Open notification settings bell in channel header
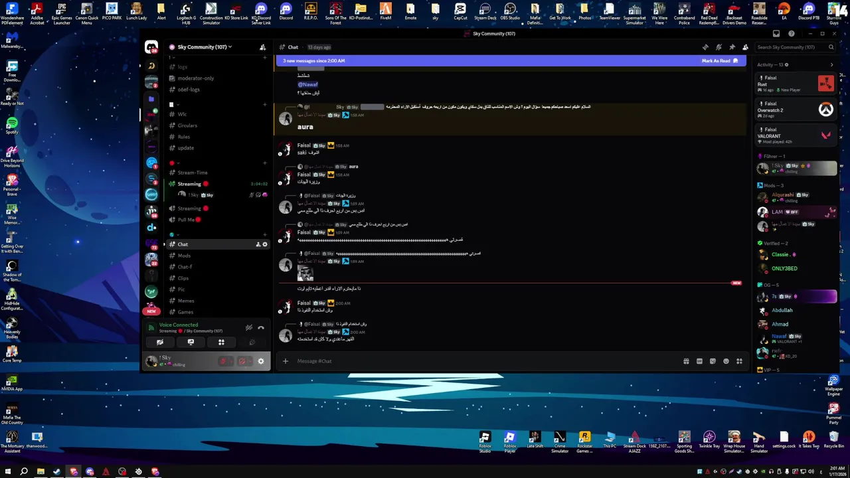 (719, 47)
